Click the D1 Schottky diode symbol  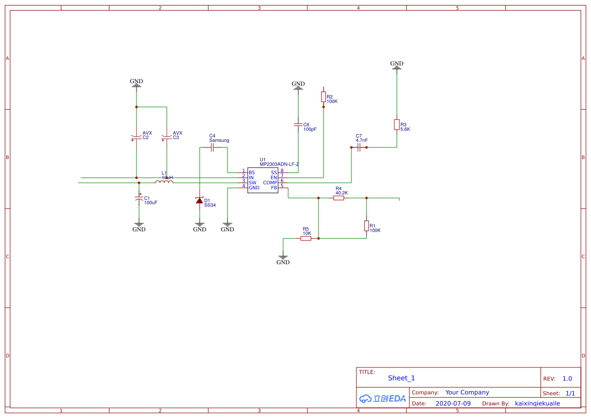point(199,200)
